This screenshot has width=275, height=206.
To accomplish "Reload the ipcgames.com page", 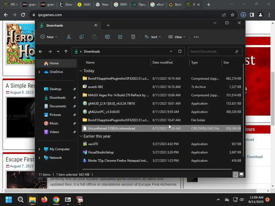I will coord(23,15).
